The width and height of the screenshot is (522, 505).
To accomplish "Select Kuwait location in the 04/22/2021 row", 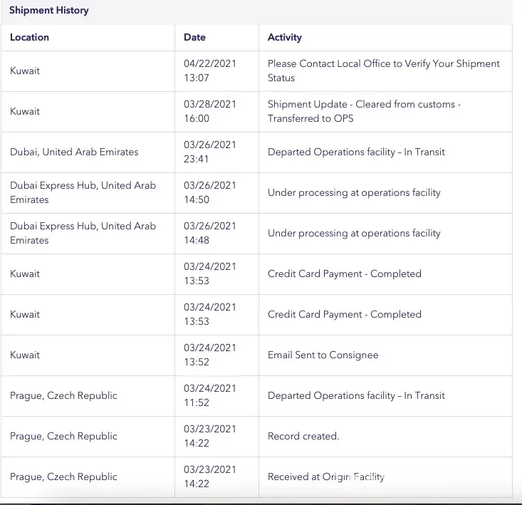I will pyautogui.click(x=25, y=71).
